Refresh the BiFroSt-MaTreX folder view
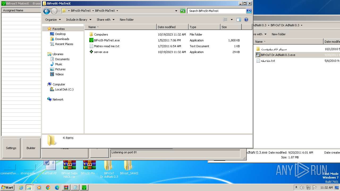Viewport: 340px width, 191px height. coord(183,11)
